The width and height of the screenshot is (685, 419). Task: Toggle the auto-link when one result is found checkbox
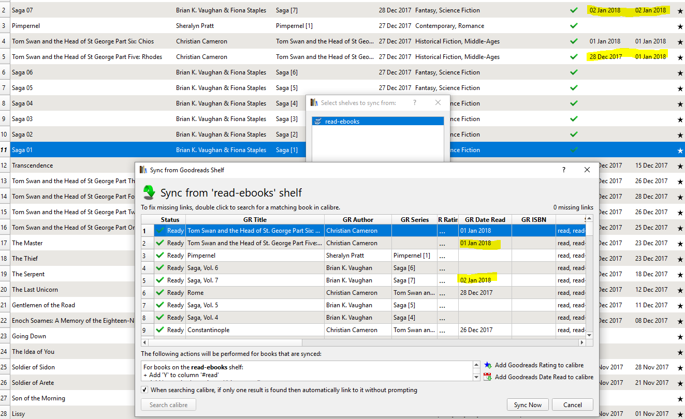click(x=144, y=390)
